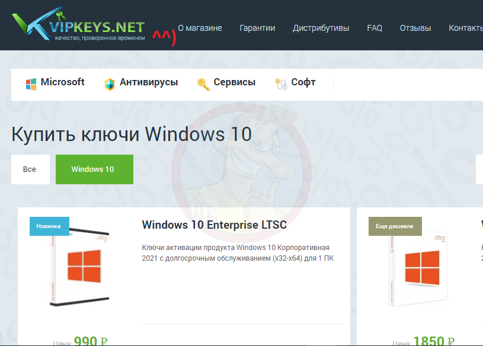Click the Антивирусы shield icon
Viewport: 483px width, 346px height.
(x=110, y=84)
